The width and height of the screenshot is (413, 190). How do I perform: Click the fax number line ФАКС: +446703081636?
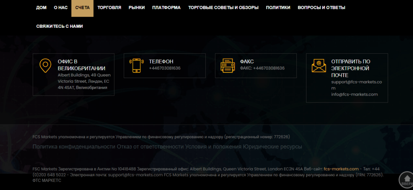click(262, 68)
